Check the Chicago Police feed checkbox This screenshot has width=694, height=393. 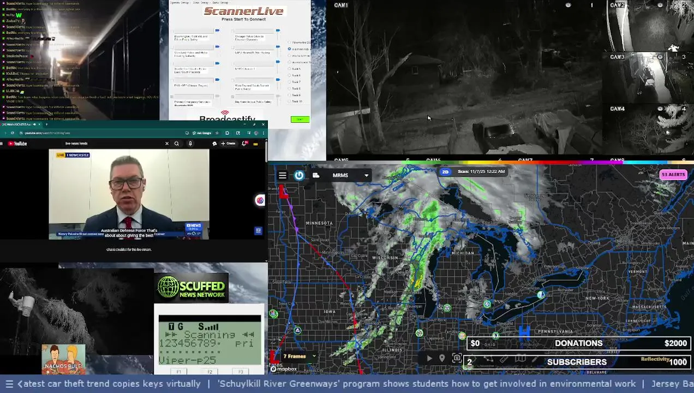click(232, 31)
